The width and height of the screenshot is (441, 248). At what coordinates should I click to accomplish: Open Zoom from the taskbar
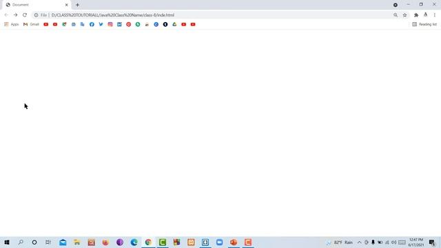pyautogui.click(x=219, y=242)
